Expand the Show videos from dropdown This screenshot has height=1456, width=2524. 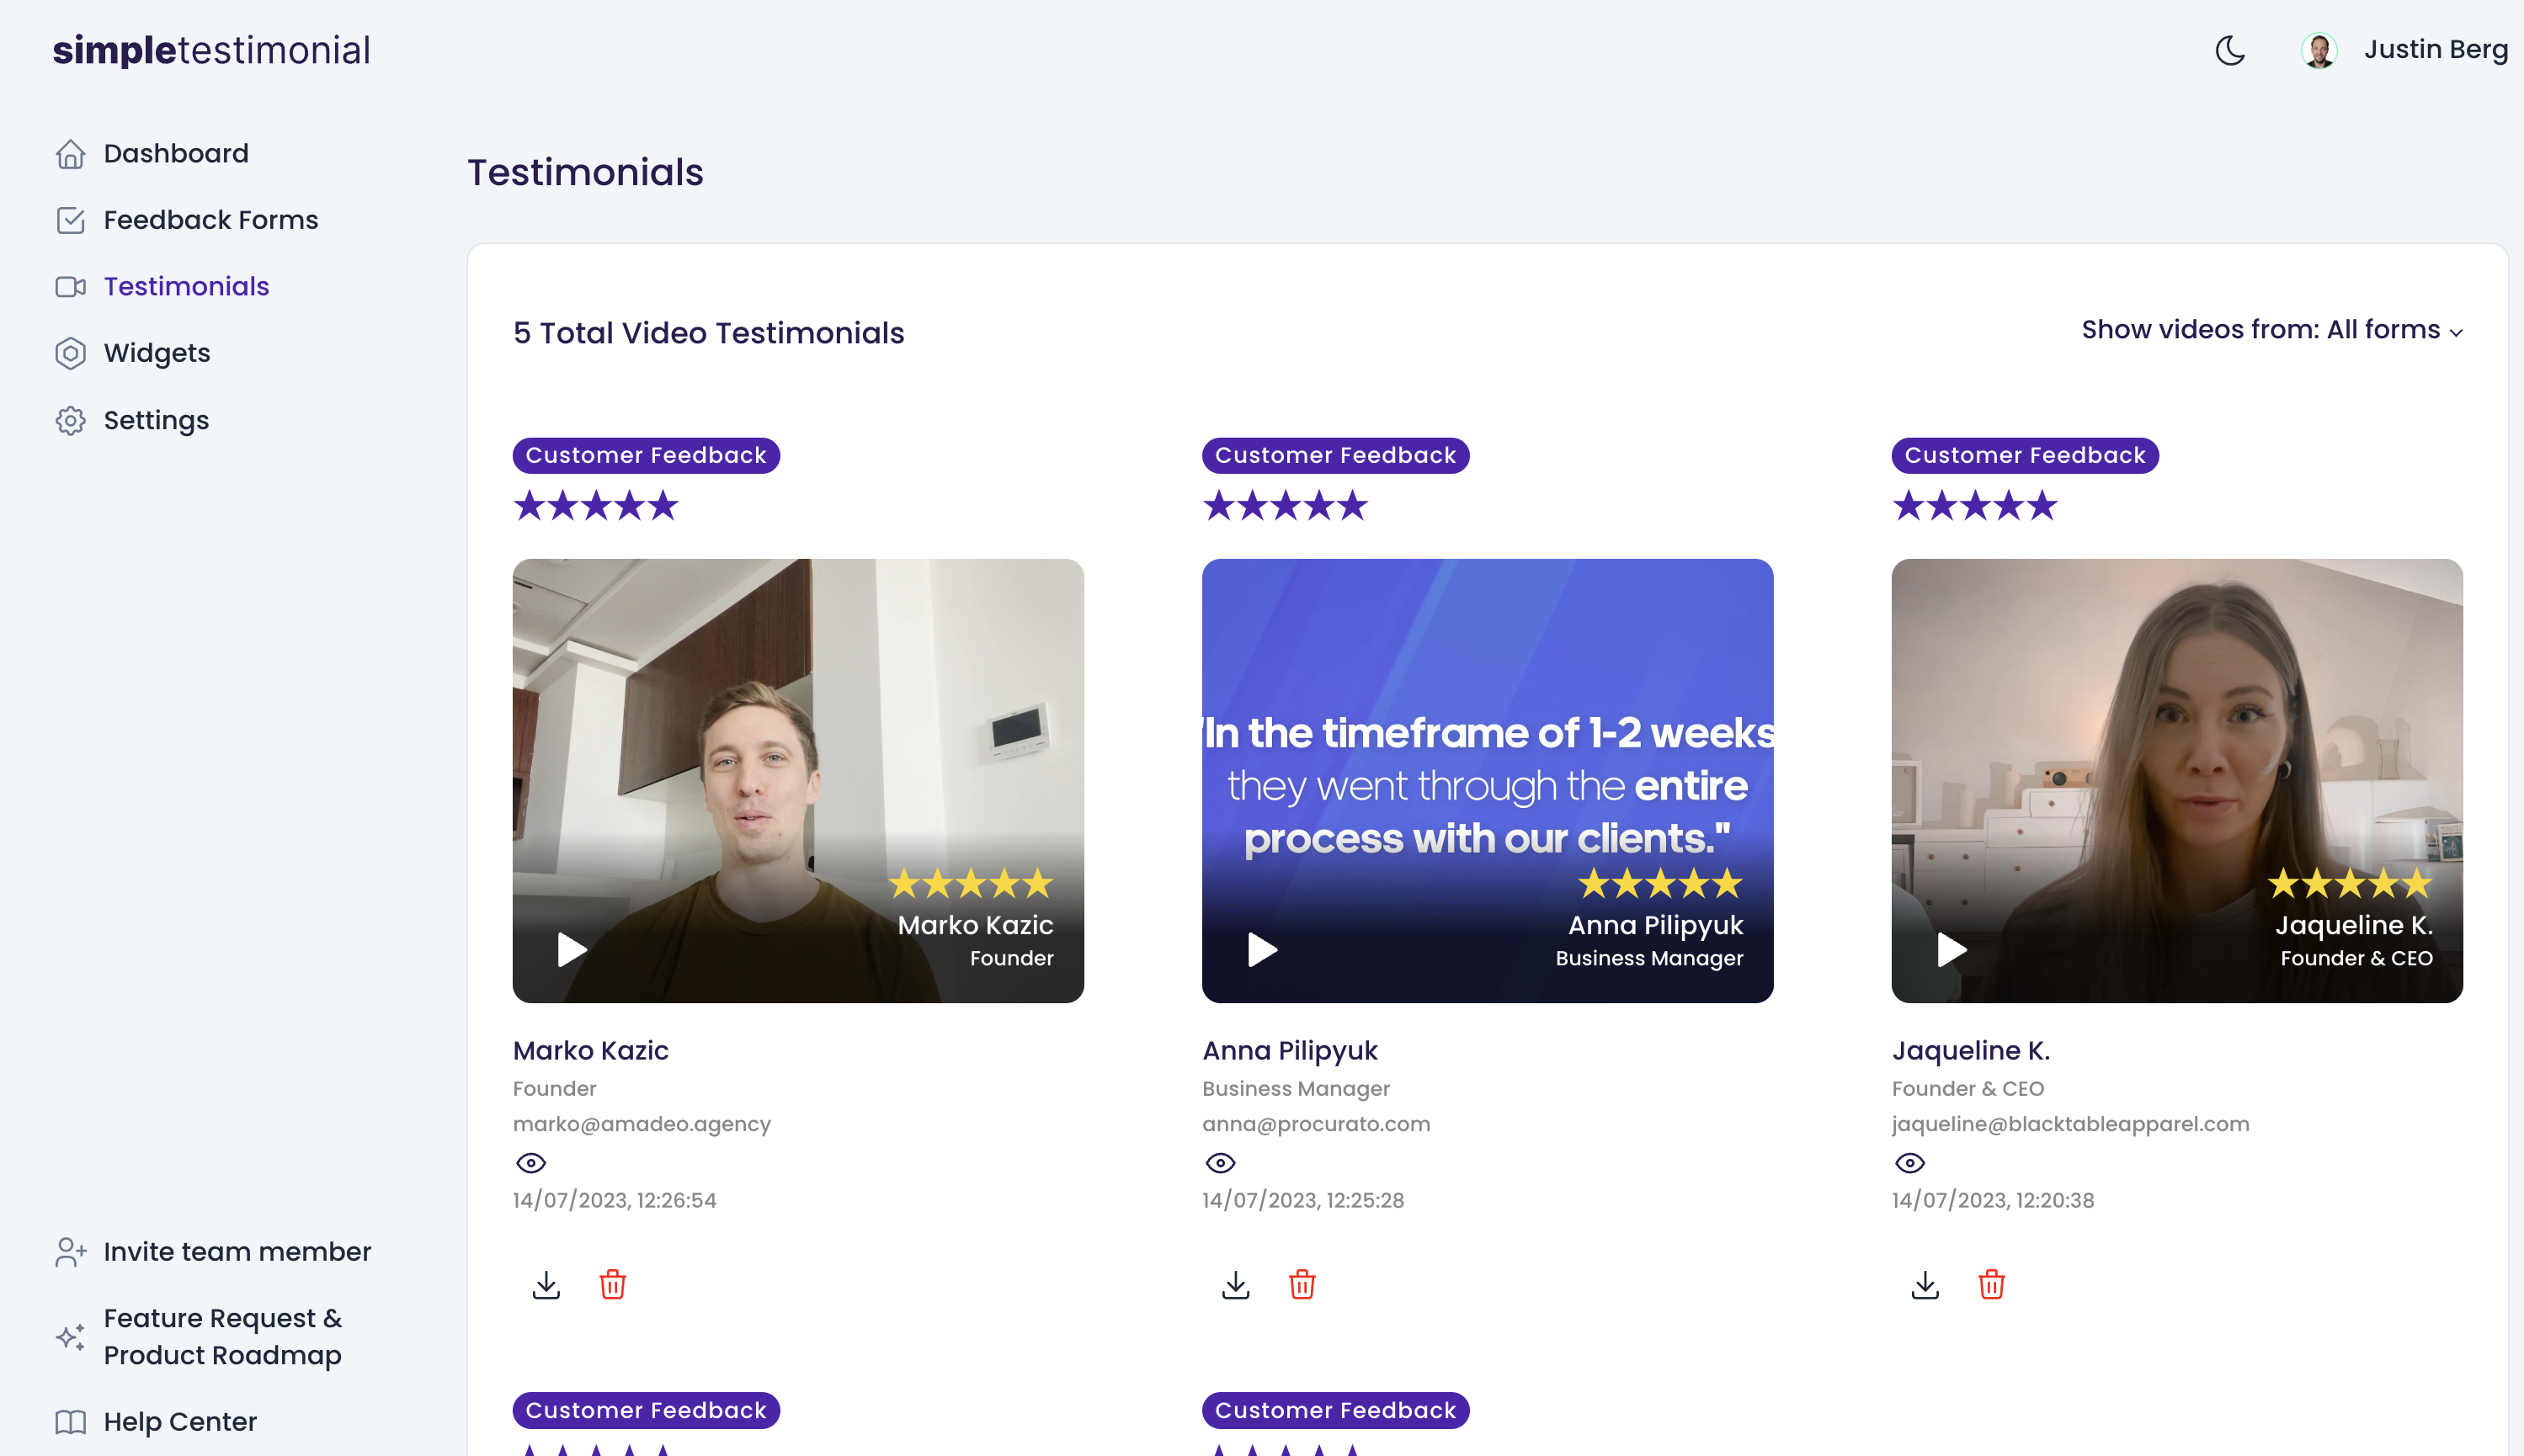click(x=2272, y=330)
